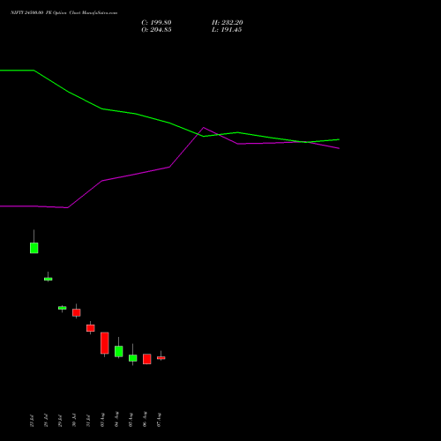Screen dimensions: 441x441
Task: Click the close value C: 199.80
Action: click(156, 23)
